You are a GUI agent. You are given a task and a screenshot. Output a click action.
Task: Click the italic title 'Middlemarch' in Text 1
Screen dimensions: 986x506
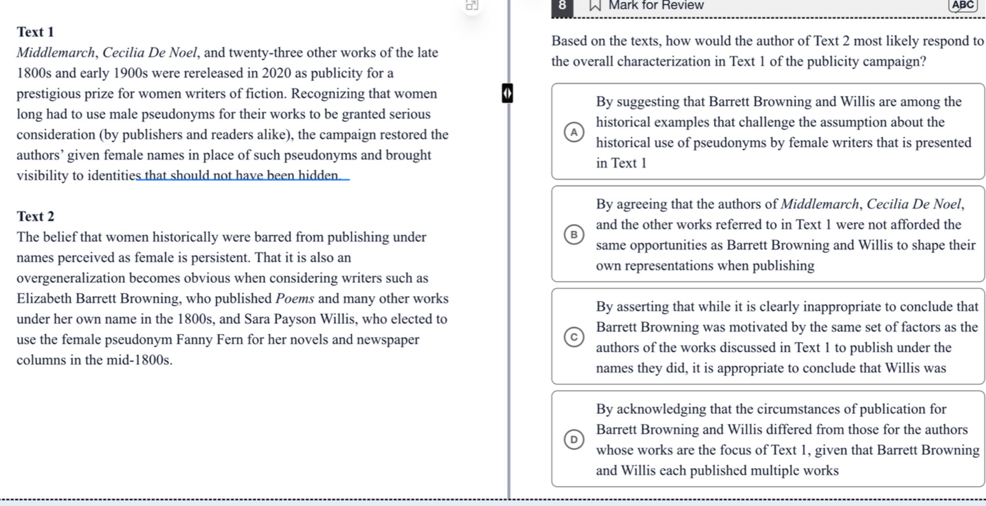pyautogui.click(x=56, y=53)
